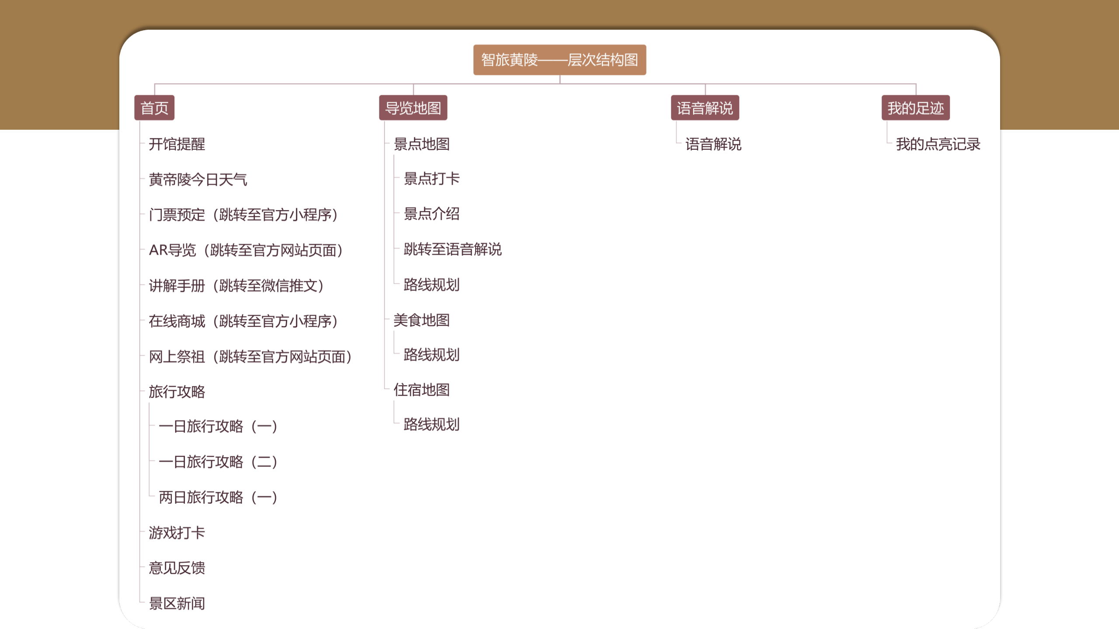Click the 景点打卡 item
1119x629 pixels.
click(432, 179)
